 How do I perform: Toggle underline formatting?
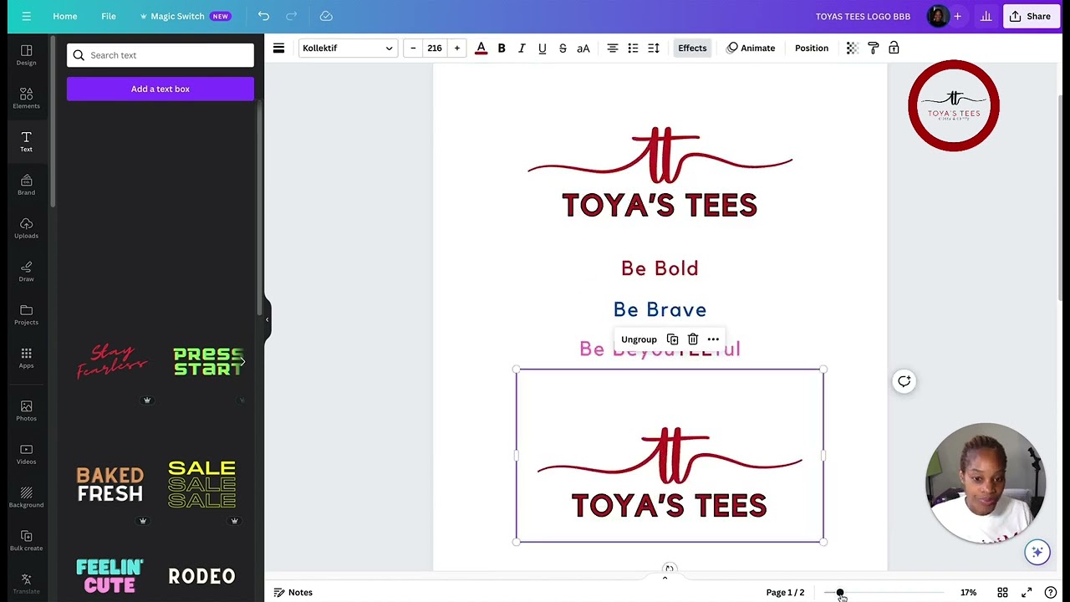click(x=542, y=48)
